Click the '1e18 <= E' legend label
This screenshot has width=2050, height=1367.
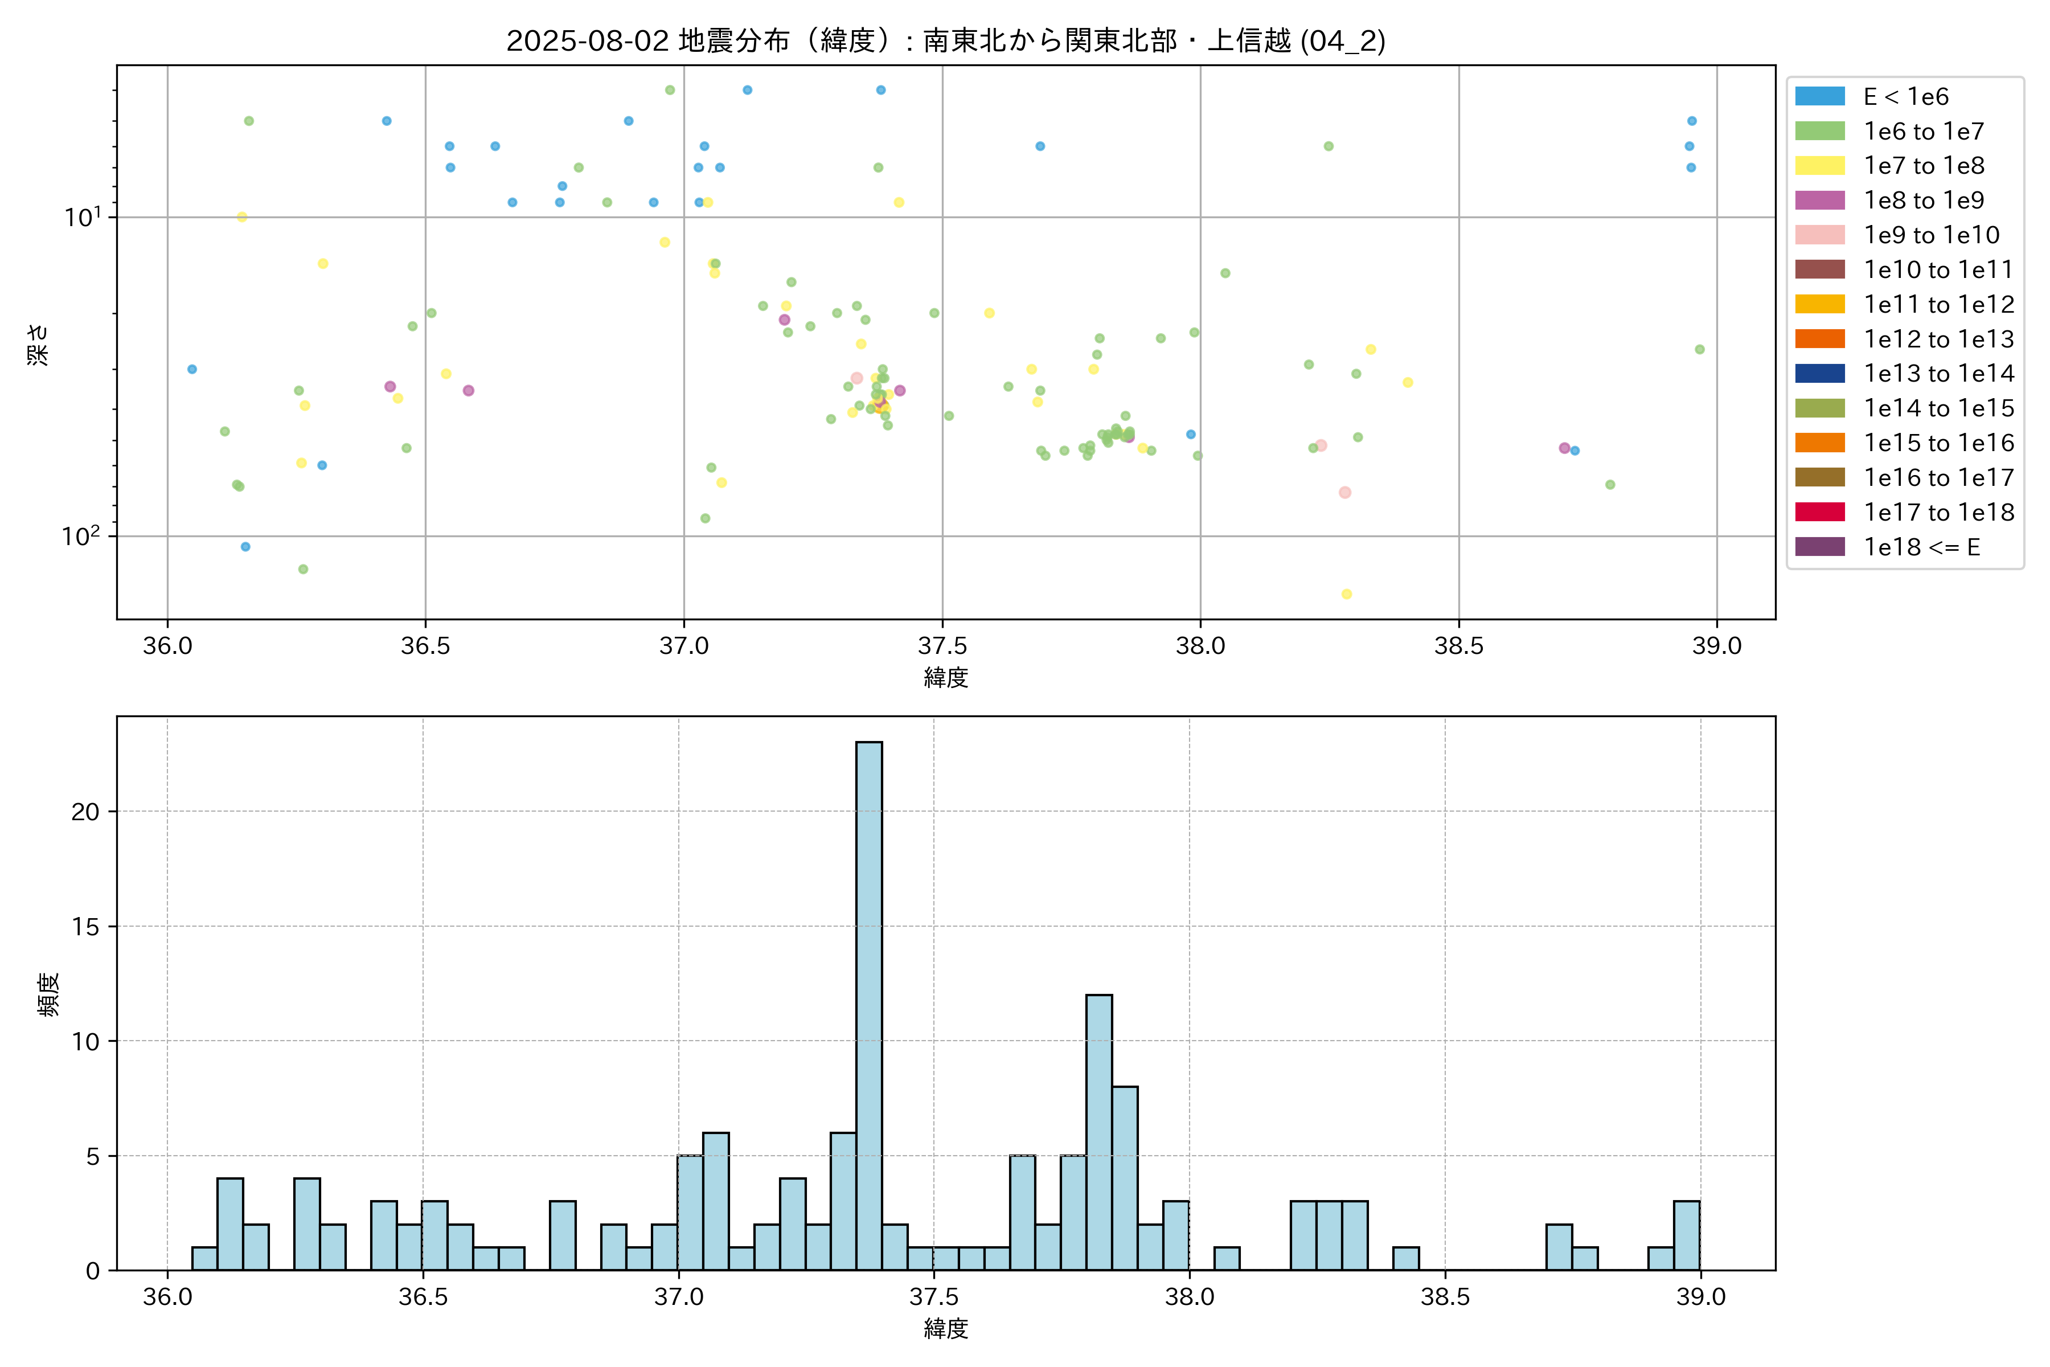pos(1921,547)
